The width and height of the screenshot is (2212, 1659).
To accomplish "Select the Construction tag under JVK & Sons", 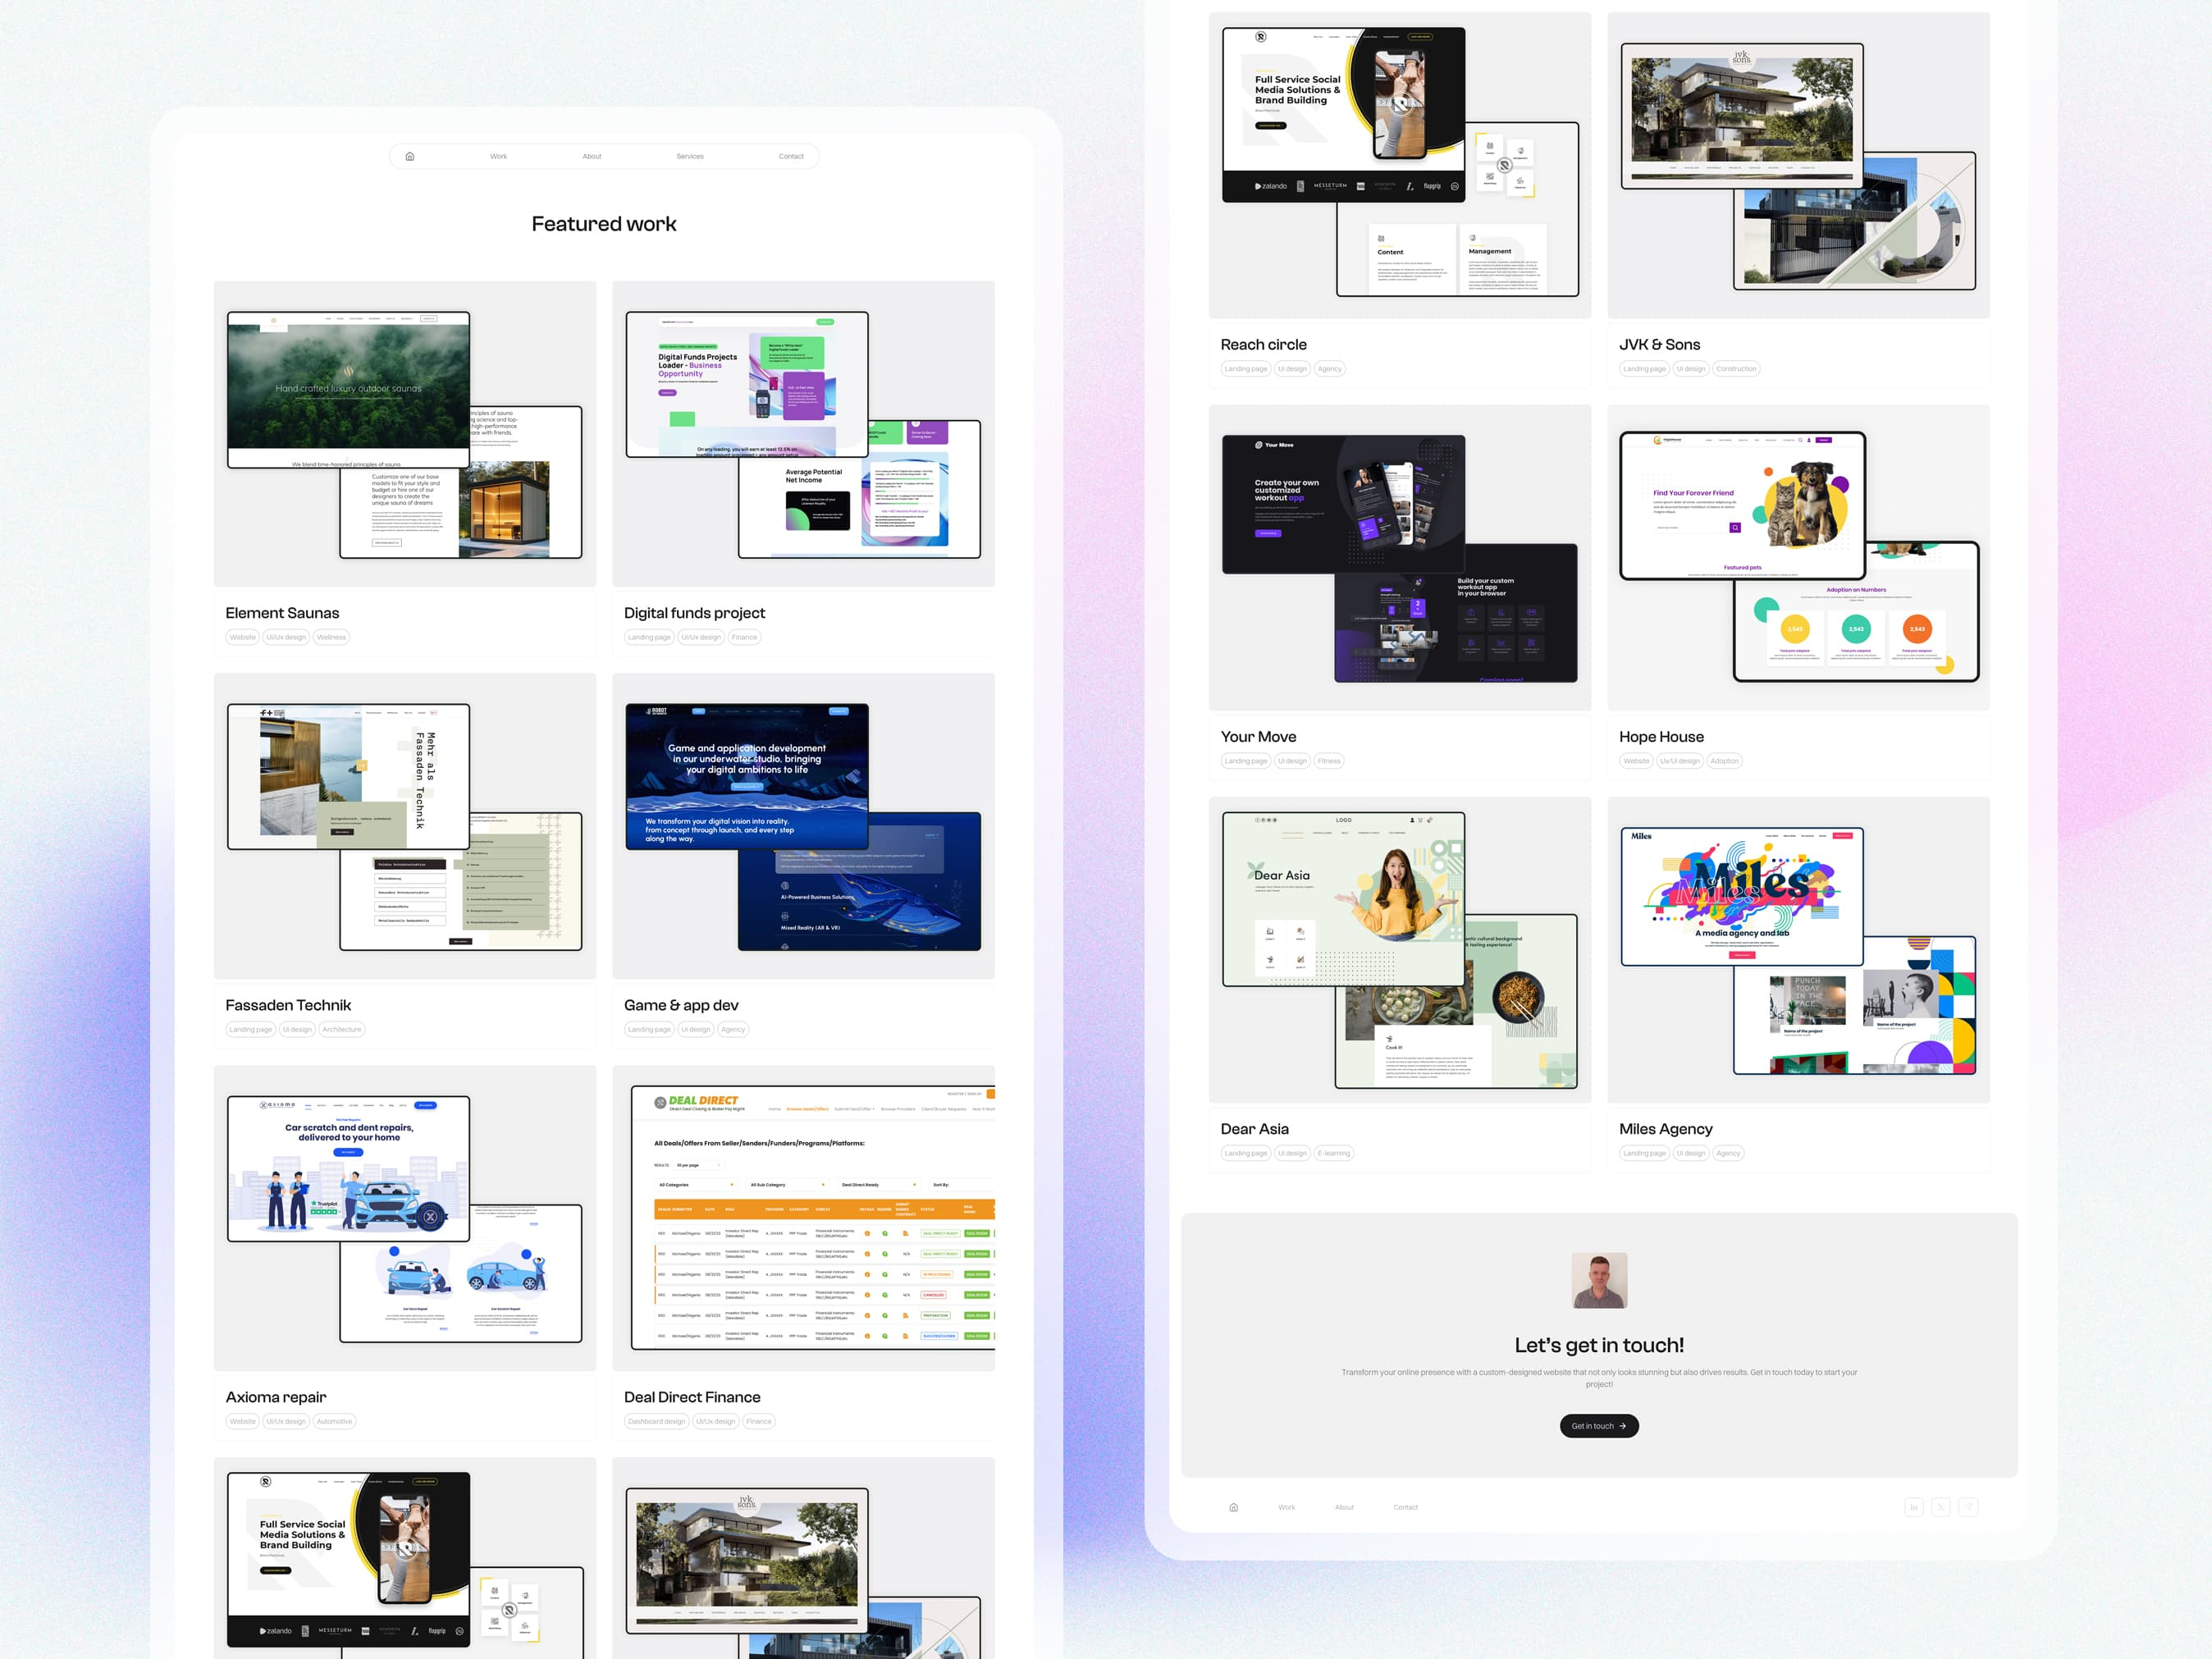I will coord(1736,369).
